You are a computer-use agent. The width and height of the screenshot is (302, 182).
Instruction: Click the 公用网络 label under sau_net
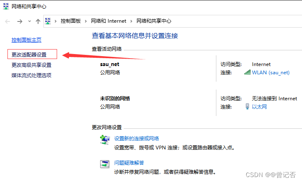click(110, 73)
